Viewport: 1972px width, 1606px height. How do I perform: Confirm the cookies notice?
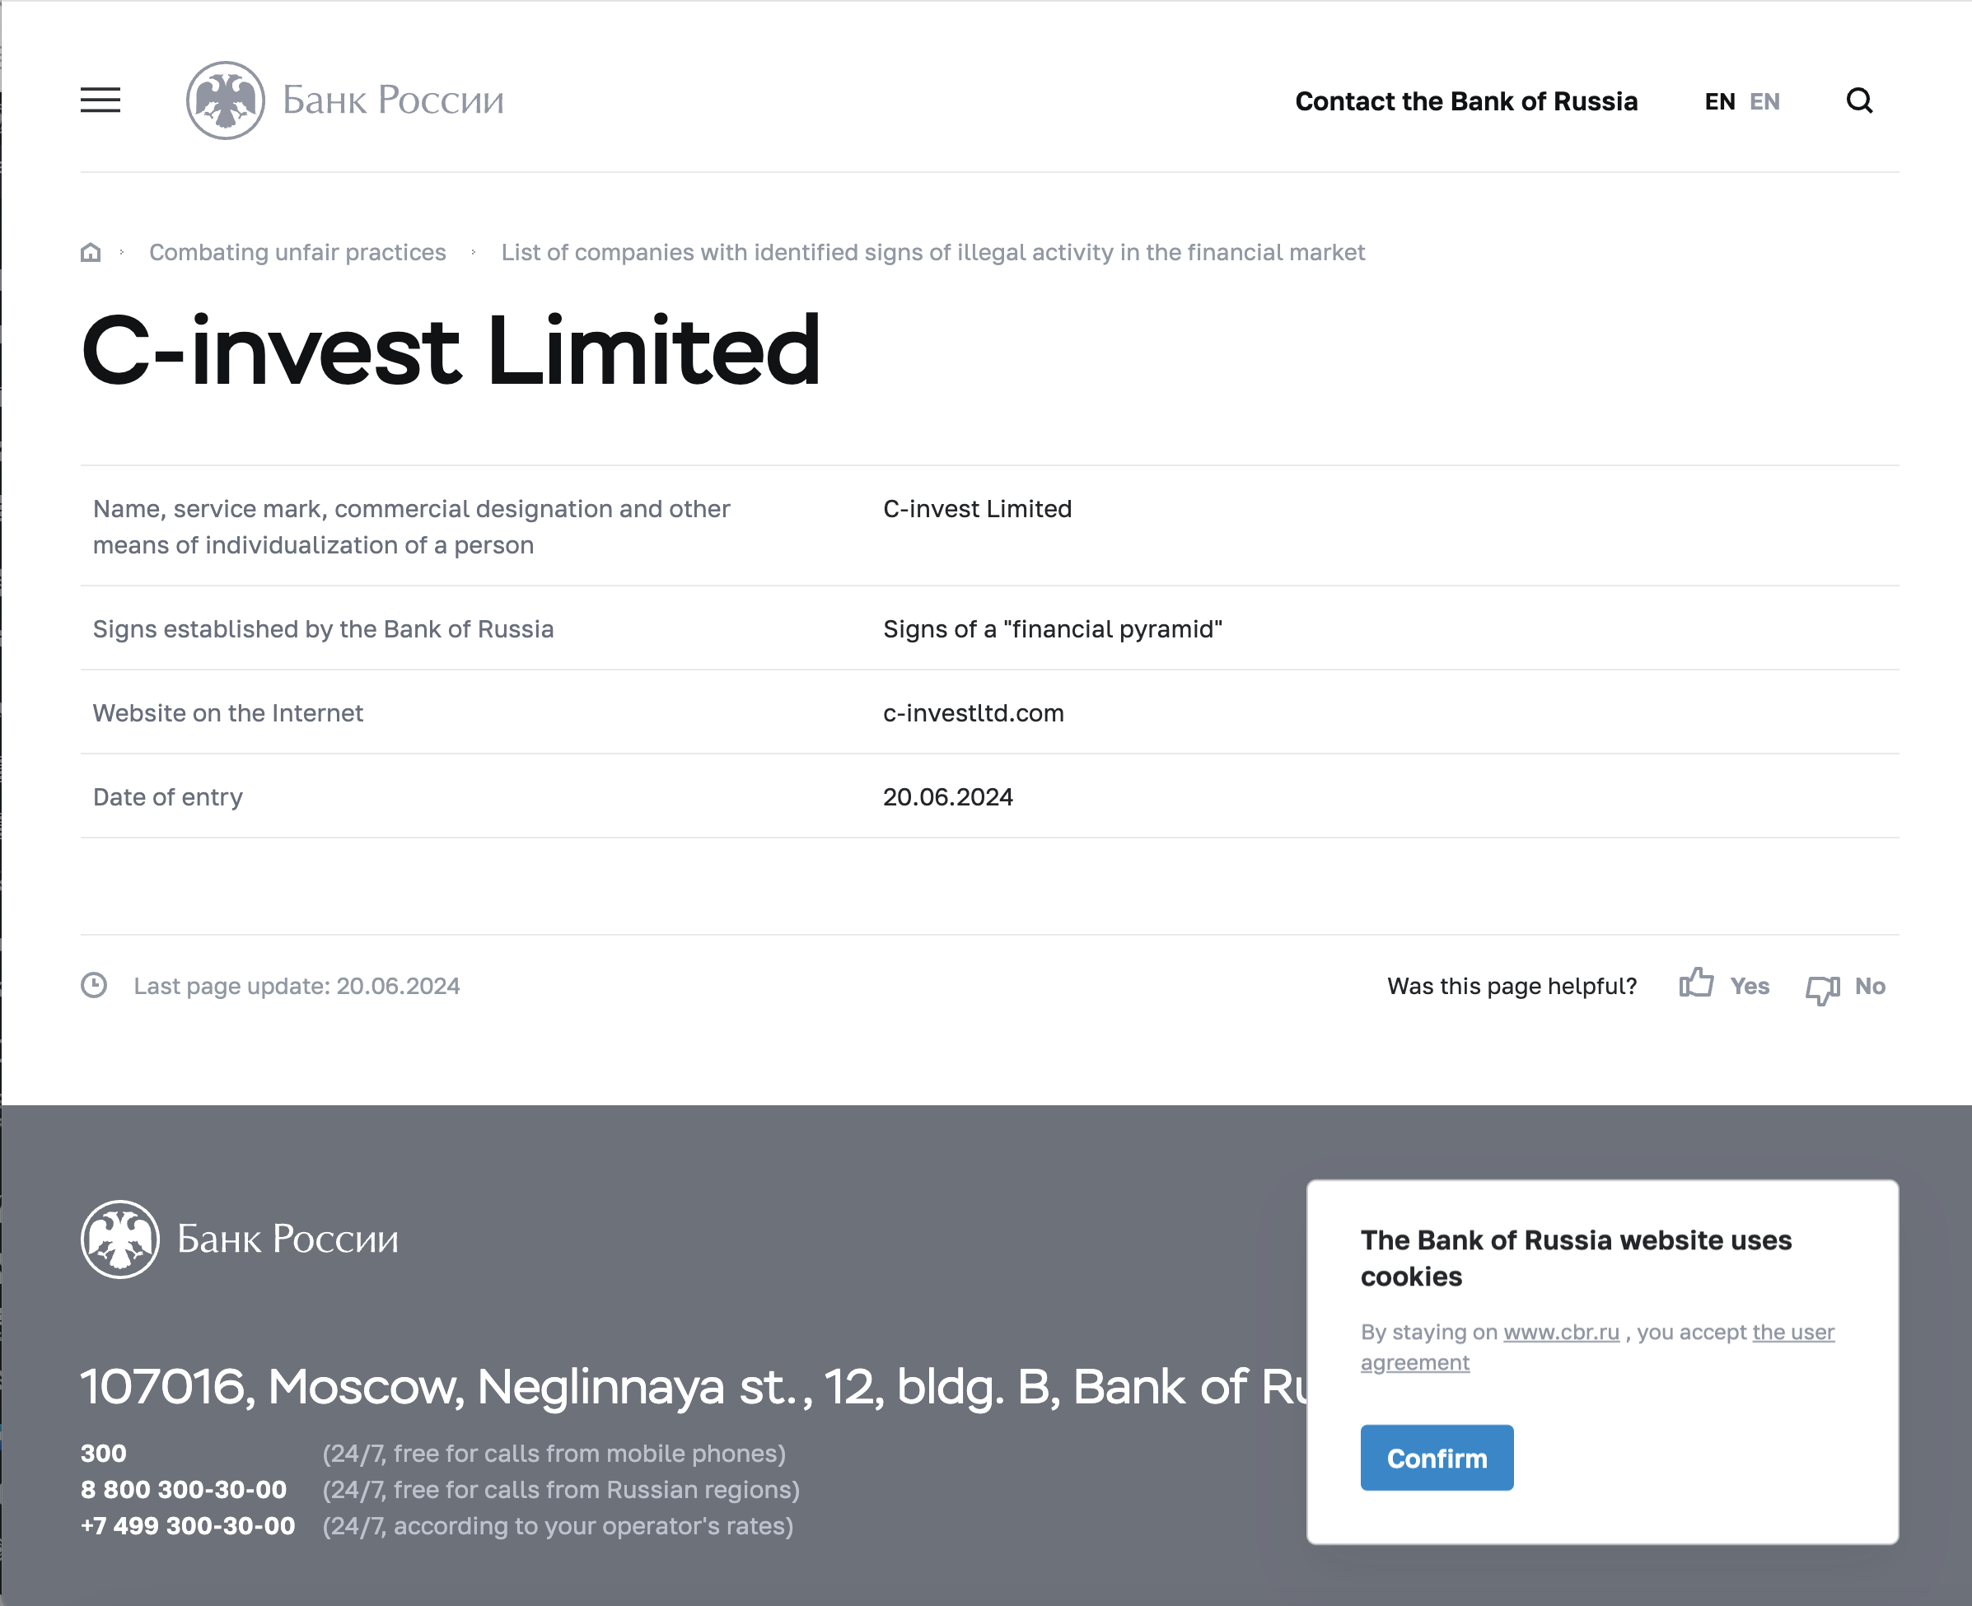coord(1437,1458)
